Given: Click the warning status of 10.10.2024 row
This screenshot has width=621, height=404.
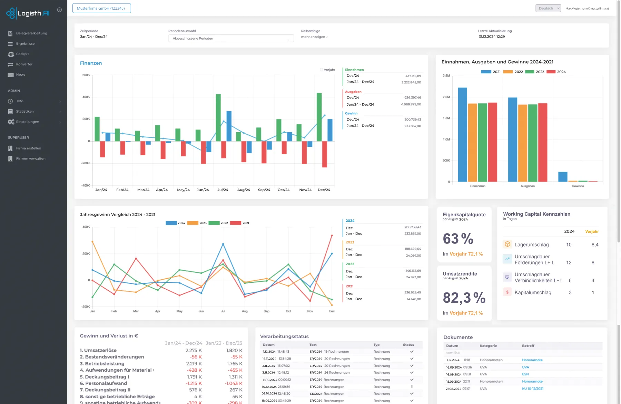Looking at the screenshot, I should pyautogui.click(x=412, y=387).
